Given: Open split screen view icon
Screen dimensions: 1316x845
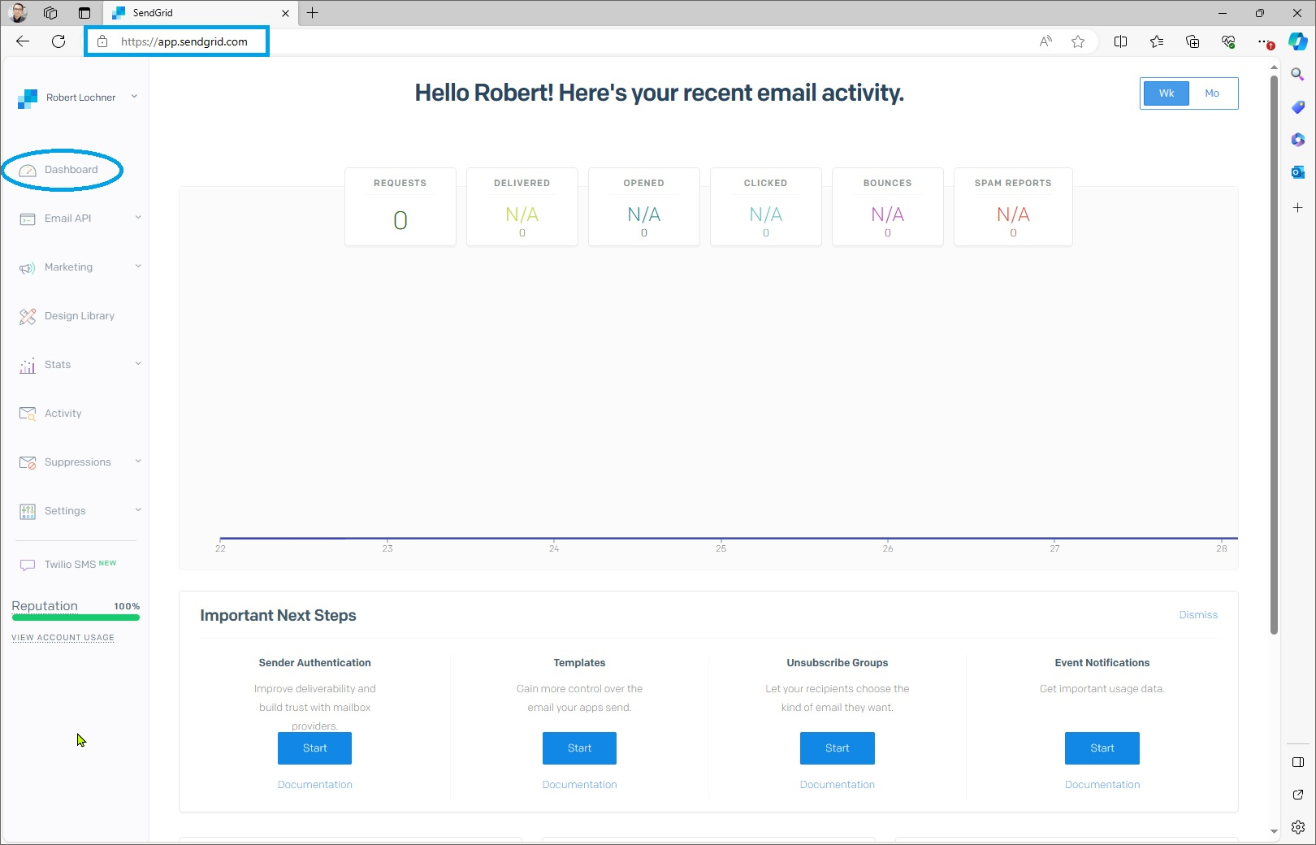Looking at the screenshot, I should pyautogui.click(x=1120, y=41).
